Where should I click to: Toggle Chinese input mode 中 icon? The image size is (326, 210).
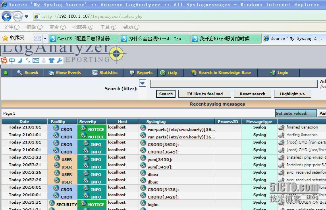(x=12, y=60)
